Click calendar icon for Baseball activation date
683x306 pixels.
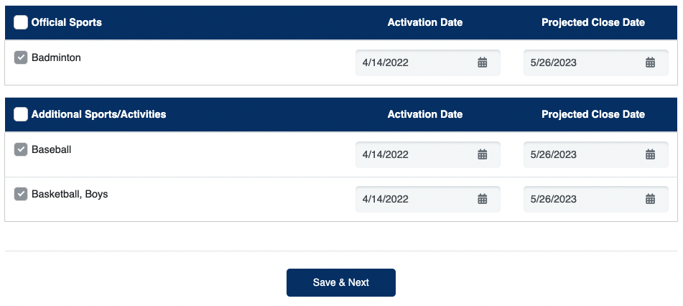[x=483, y=154]
